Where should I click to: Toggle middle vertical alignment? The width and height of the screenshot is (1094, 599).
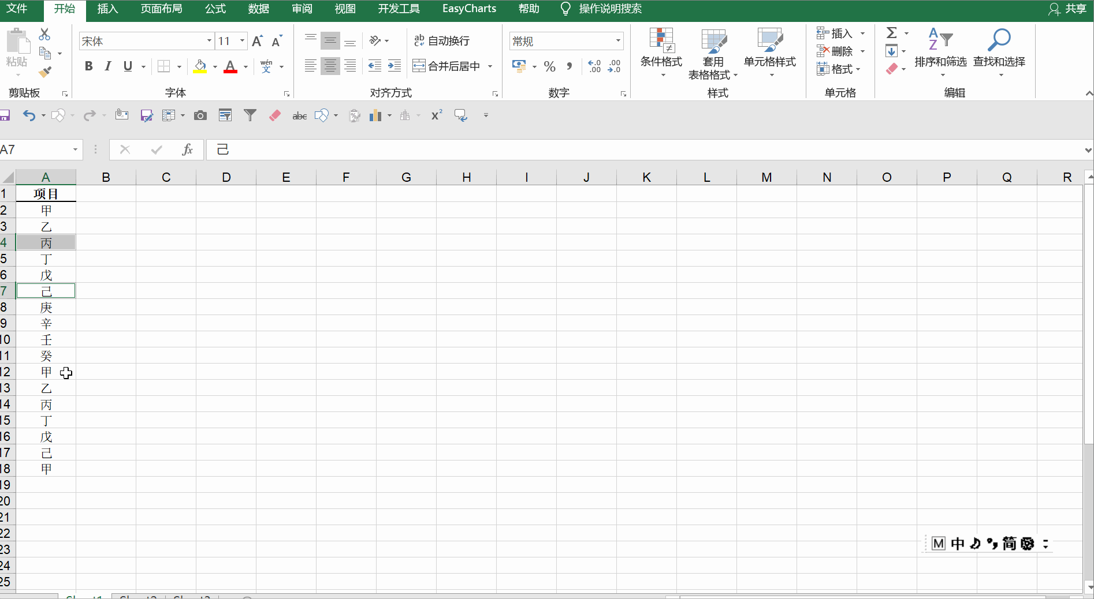pyautogui.click(x=330, y=40)
